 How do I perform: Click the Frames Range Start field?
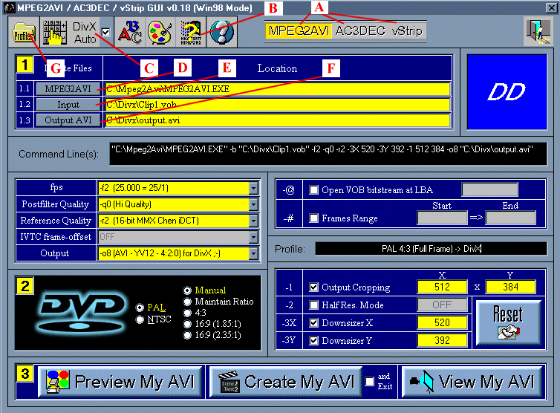(x=442, y=218)
